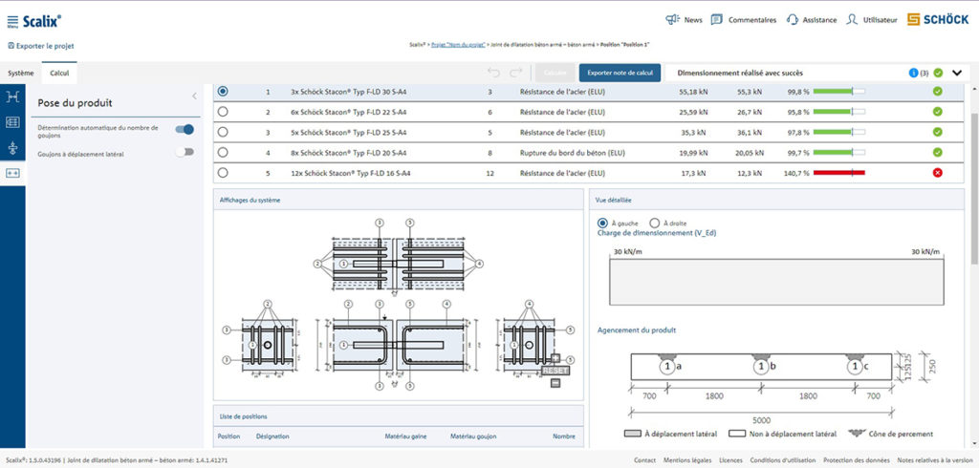Viewport: 979px width, 468px height.
Task: Open the Utilisateur profile icon
Action: coord(852,20)
